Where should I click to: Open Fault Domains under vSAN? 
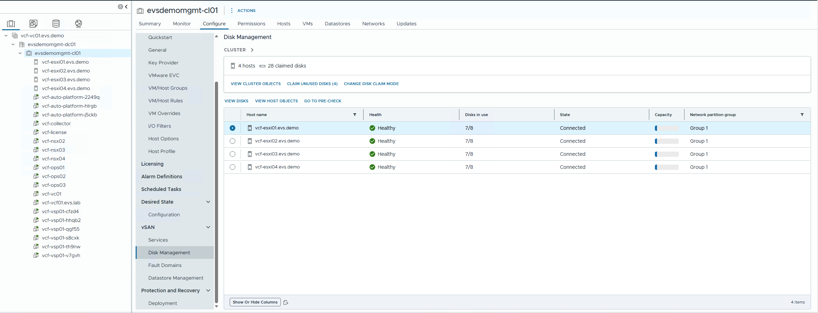(165, 265)
